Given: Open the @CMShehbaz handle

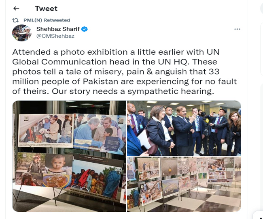Looking at the screenshot, I should click(55, 36).
